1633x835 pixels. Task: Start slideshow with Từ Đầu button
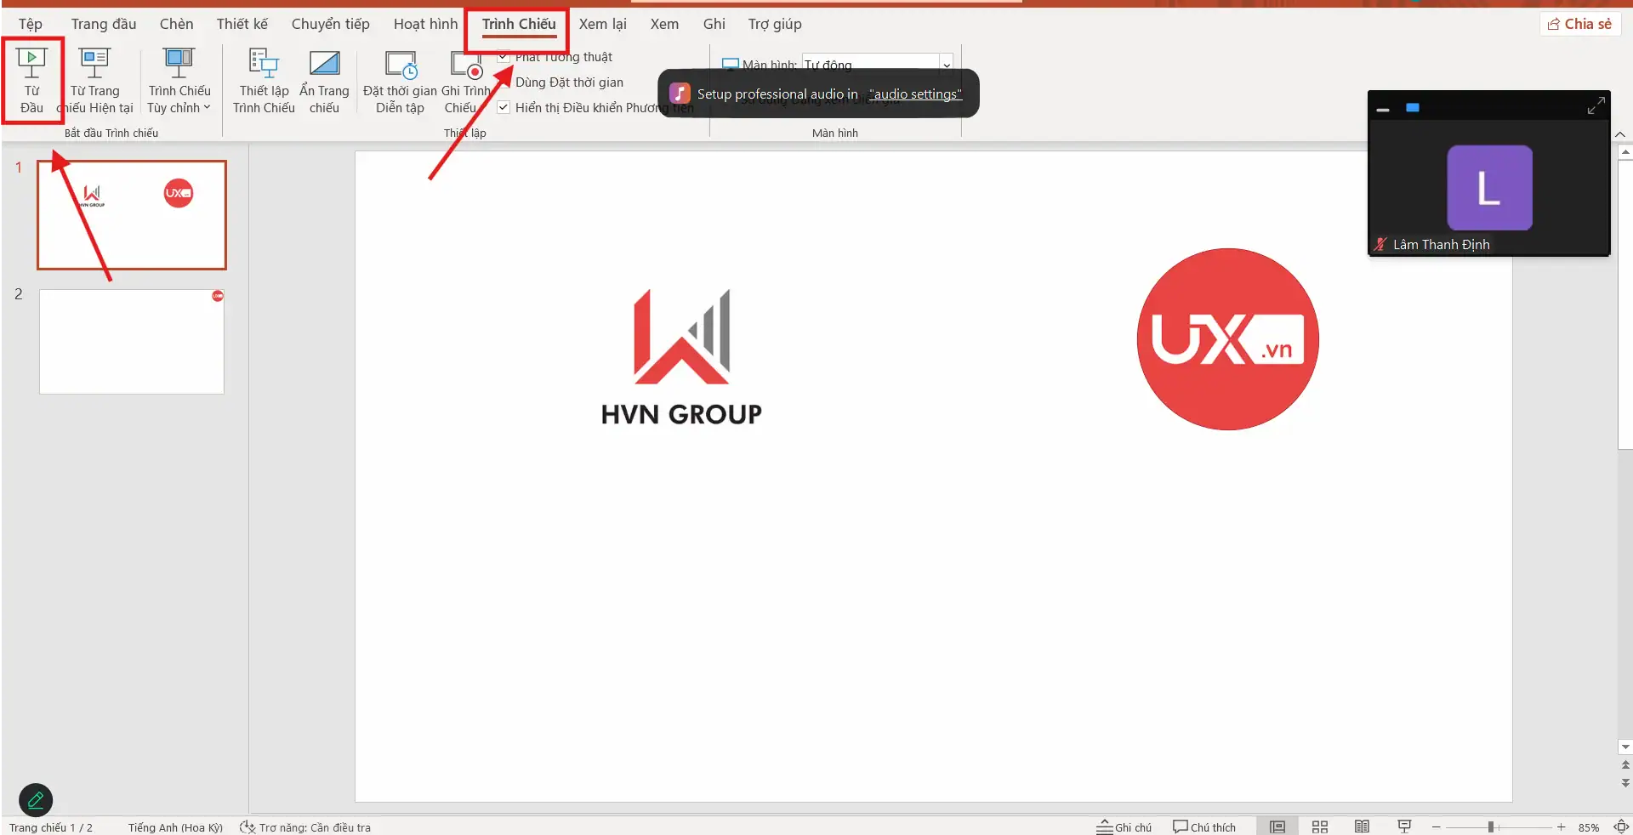click(x=31, y=80)
